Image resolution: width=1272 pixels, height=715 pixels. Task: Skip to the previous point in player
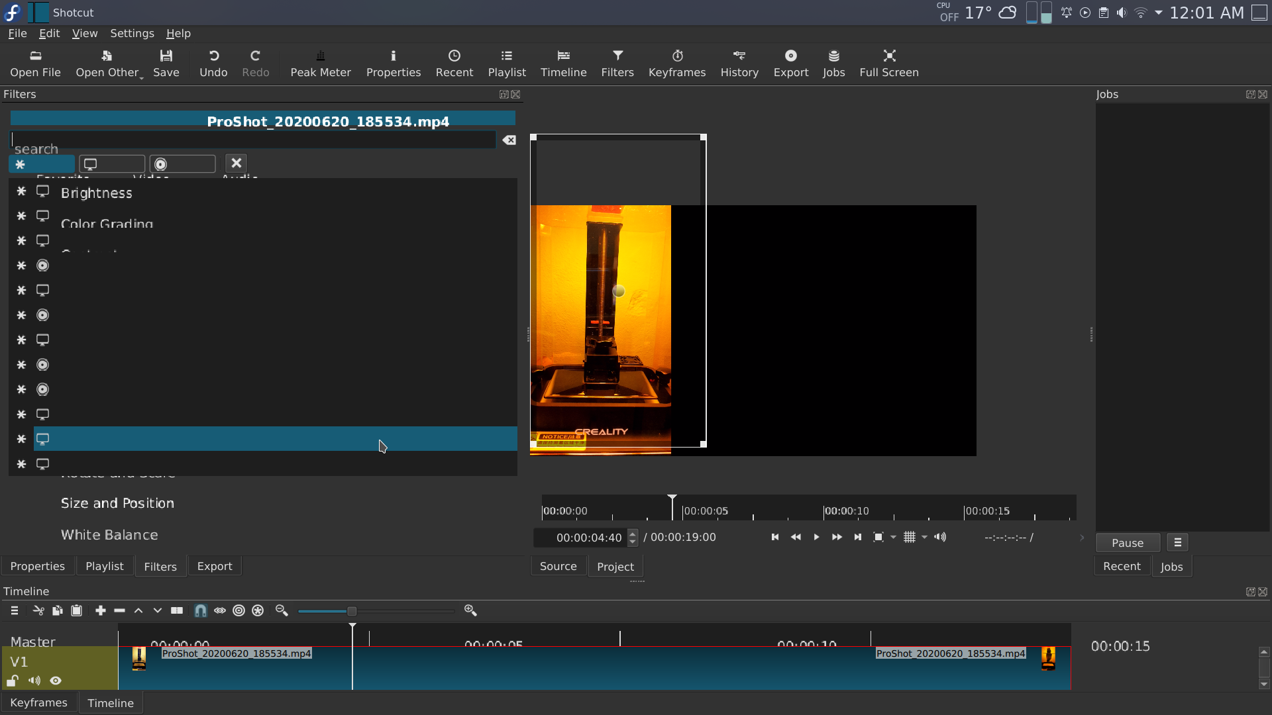click(x=775, y=537)
